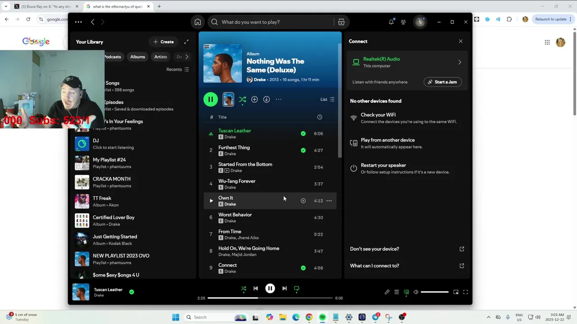This screenshot has width=577, height=324.
Task: Enter Spotify full screen mode
Action: click(465, 292)
